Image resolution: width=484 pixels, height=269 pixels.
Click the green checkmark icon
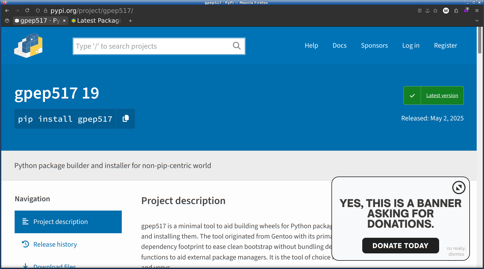[x=412, y=95]
